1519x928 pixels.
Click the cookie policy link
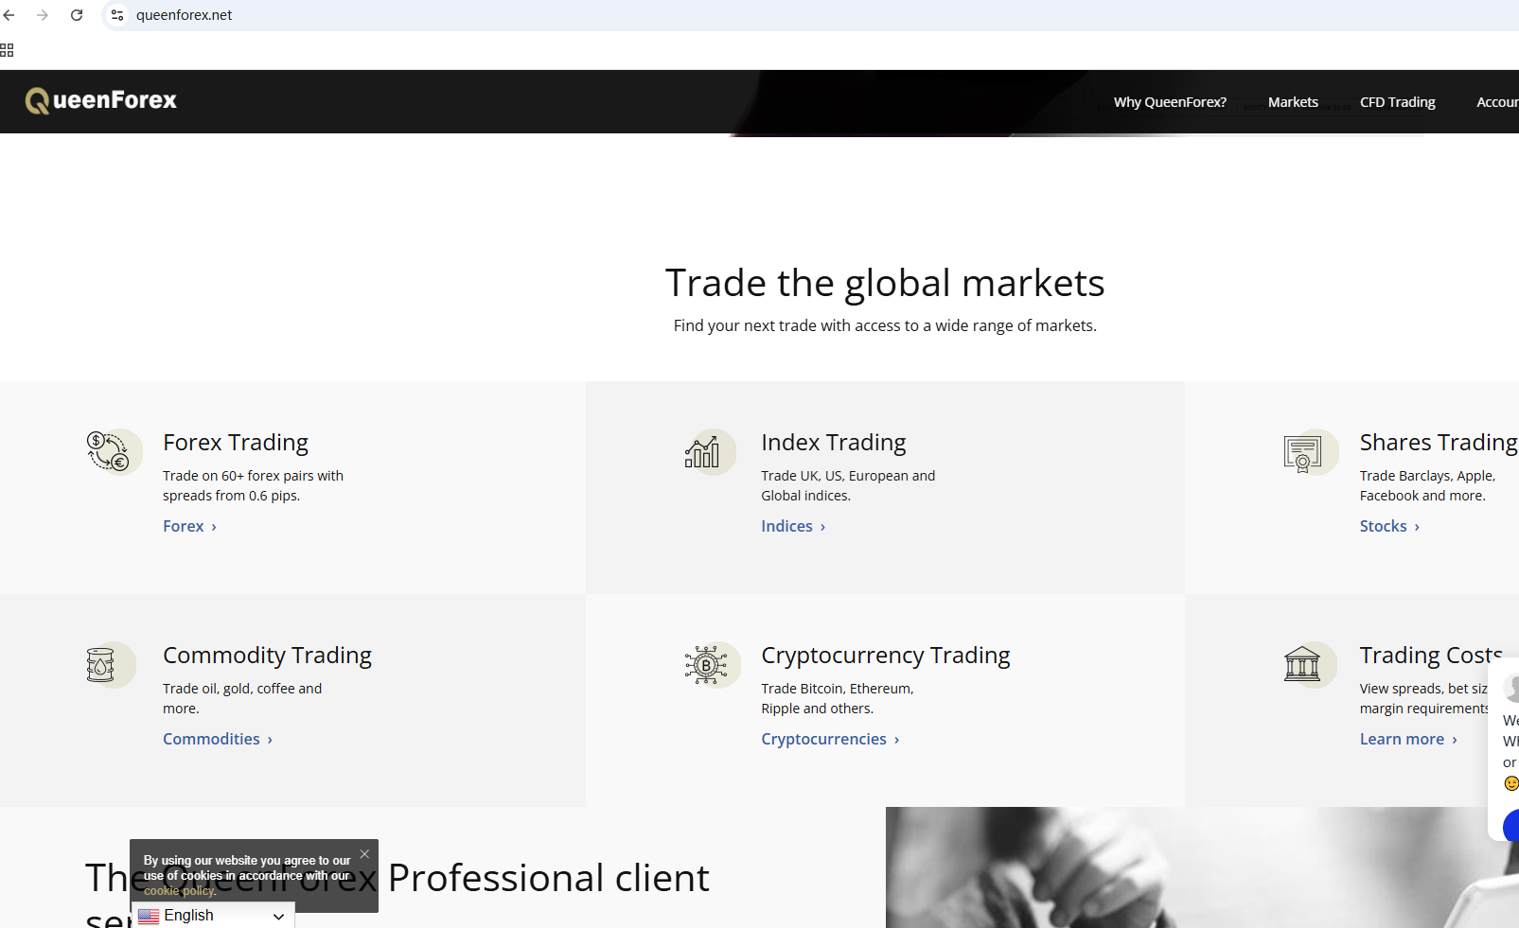coord(180,891)
